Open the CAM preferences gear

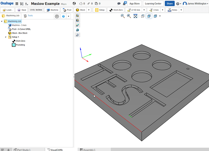[x=57, y=16]
